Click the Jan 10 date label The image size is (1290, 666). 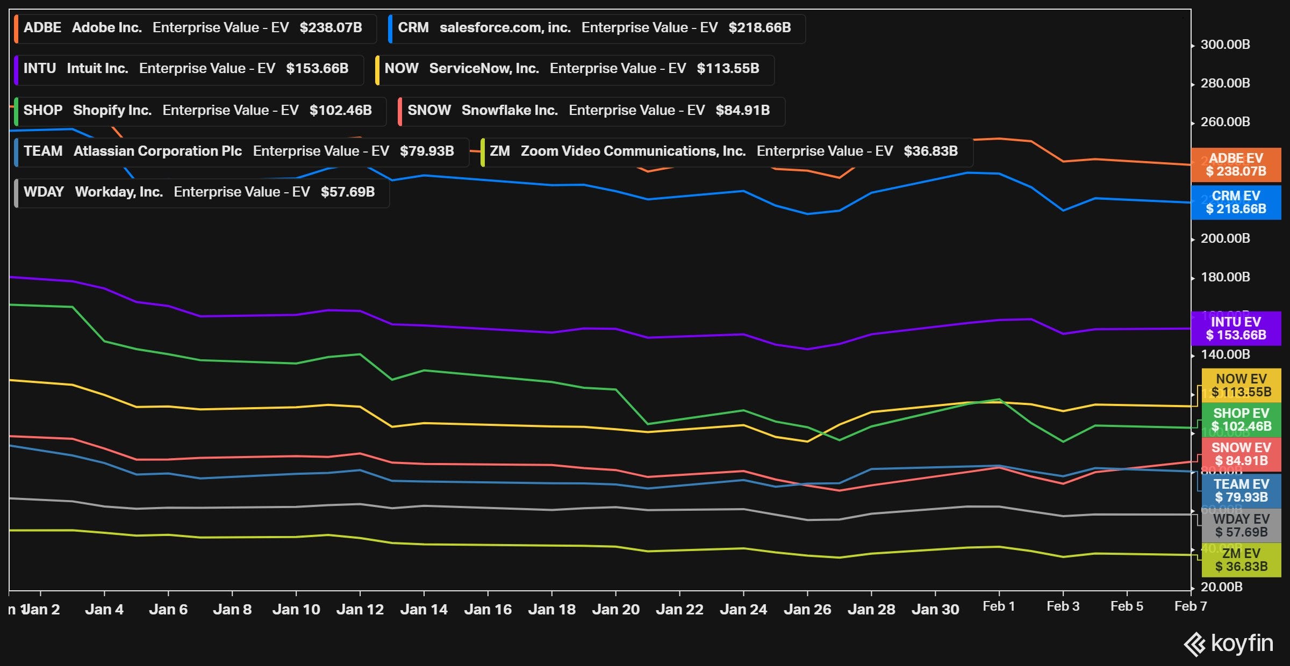[x=296, y=610]
